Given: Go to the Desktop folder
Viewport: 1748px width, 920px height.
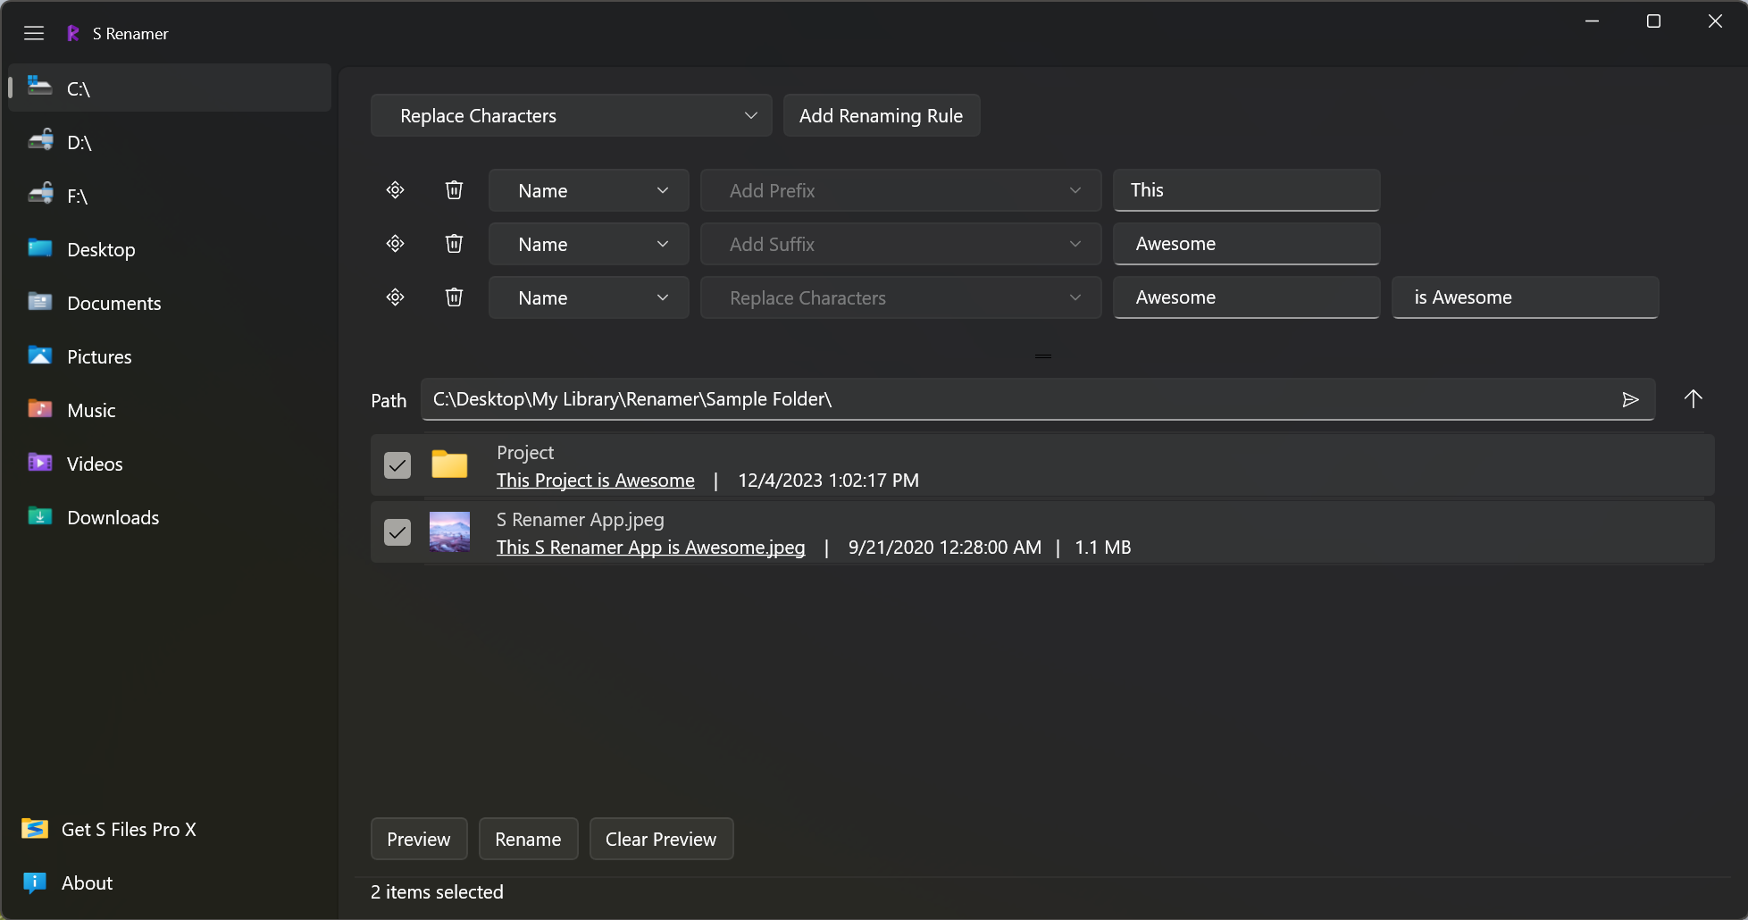Looking at the screenshot, I should coord(170,248).
